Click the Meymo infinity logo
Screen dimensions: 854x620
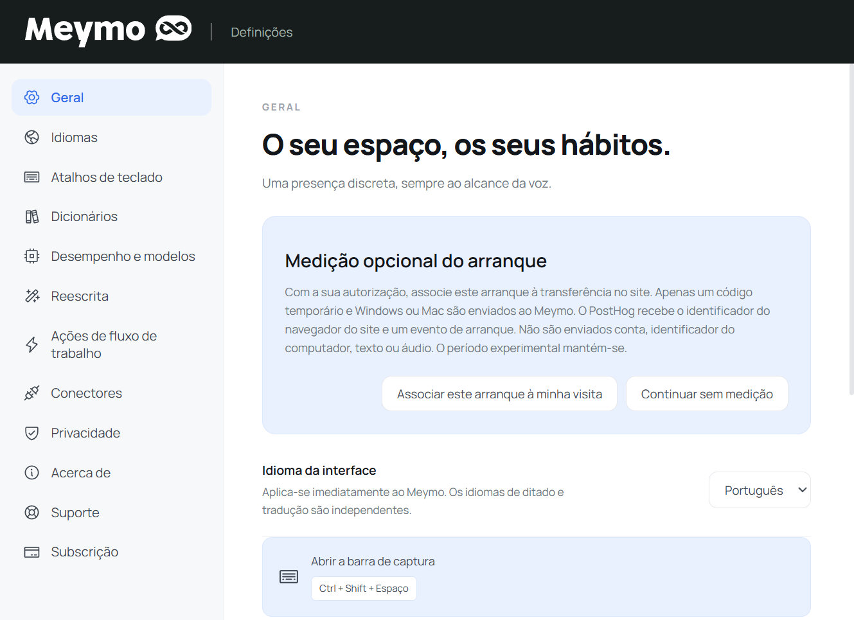[173, 29]
